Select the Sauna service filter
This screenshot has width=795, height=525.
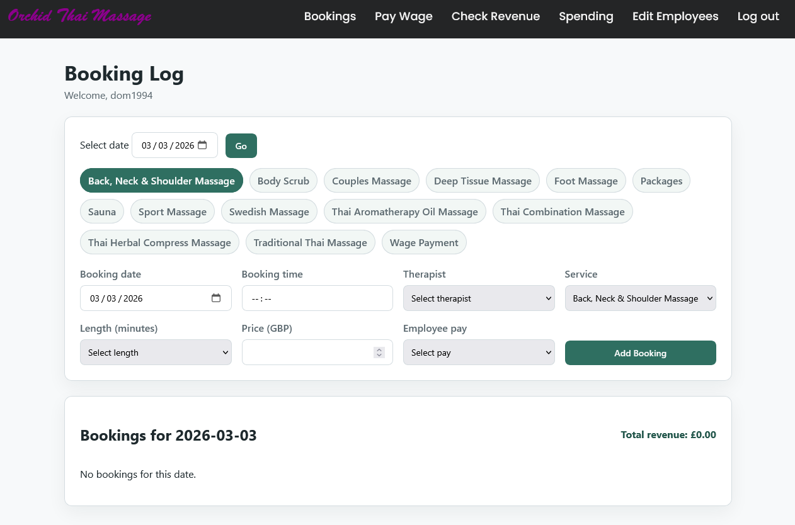coord(101,212)
